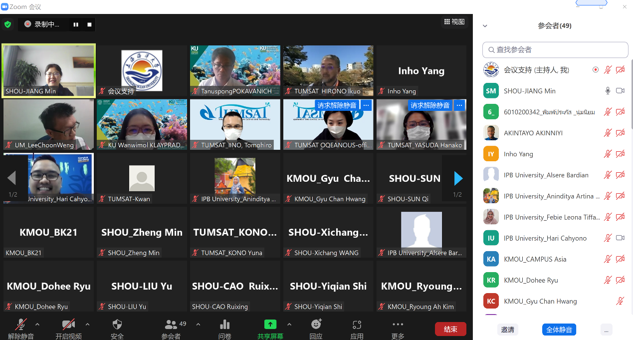Viewport: 633px width, 340px height.
Task: Toggle 开启视频 start video button
Action: tap(68, 325)
